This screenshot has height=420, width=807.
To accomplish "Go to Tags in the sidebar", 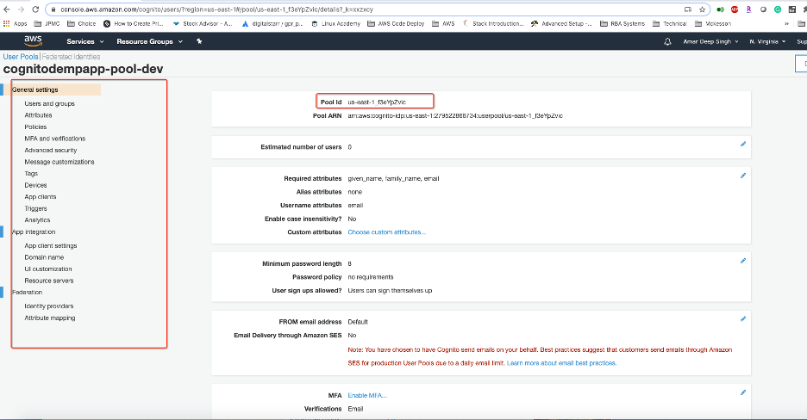I will click(31, 174).
